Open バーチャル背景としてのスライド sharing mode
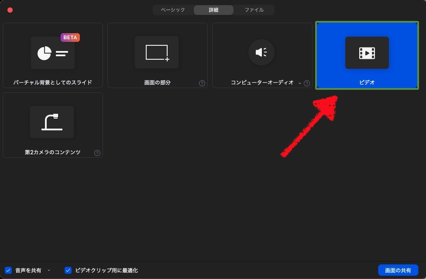This screenshot has width=426, height=279. [x=52, y=52]
